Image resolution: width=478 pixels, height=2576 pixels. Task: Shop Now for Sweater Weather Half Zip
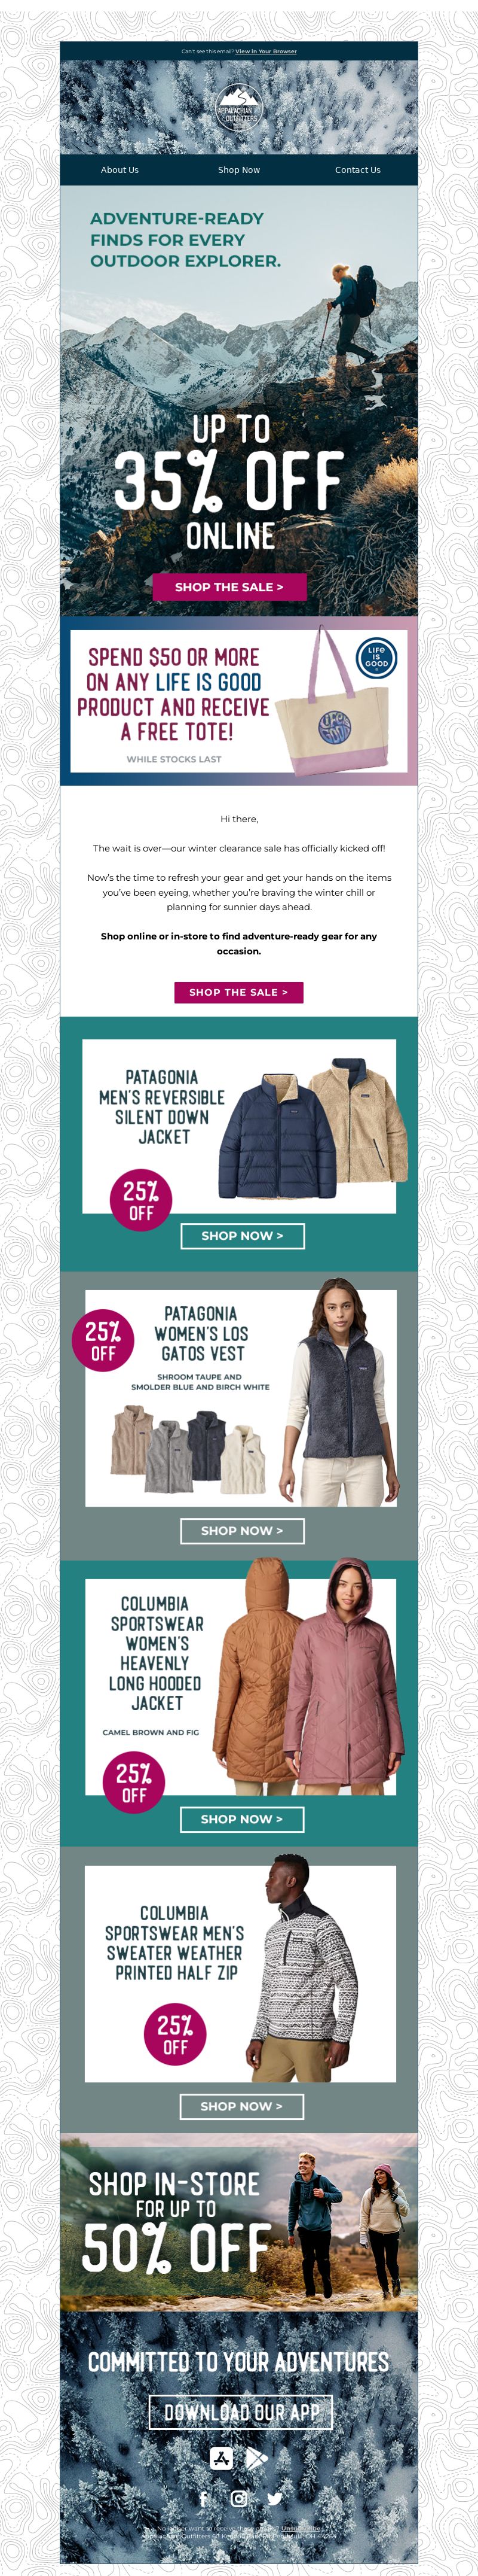241,2106
